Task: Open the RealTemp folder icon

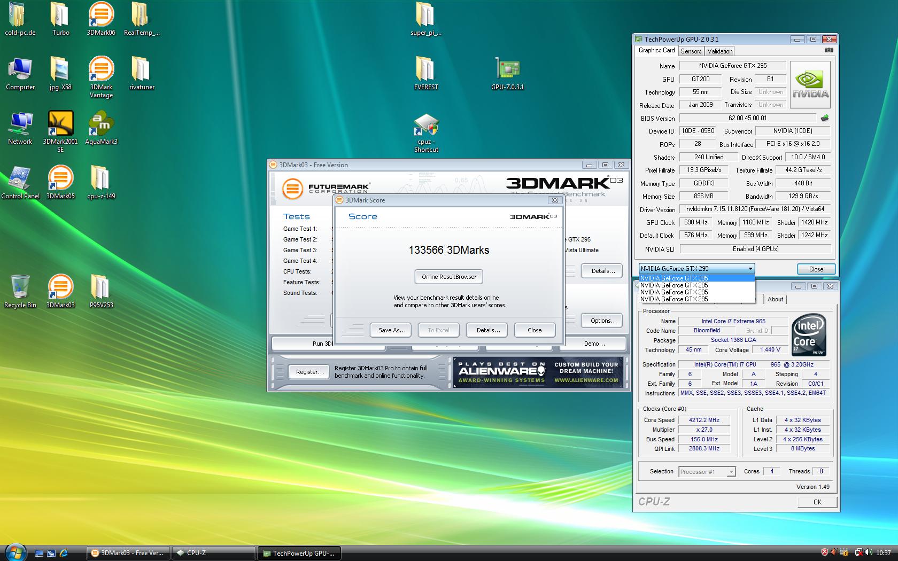Action: click(x=142, y=19)
